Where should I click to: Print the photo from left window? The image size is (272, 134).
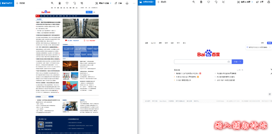click(127, 3)
